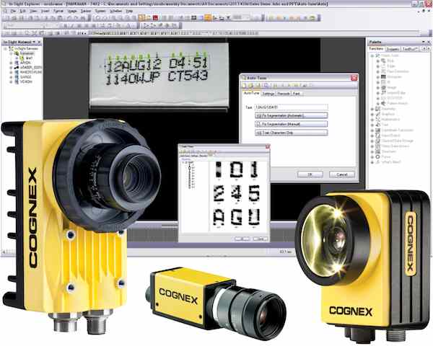Select the What's New item in Palette
The image size is (433, 346).
(391, 162)
